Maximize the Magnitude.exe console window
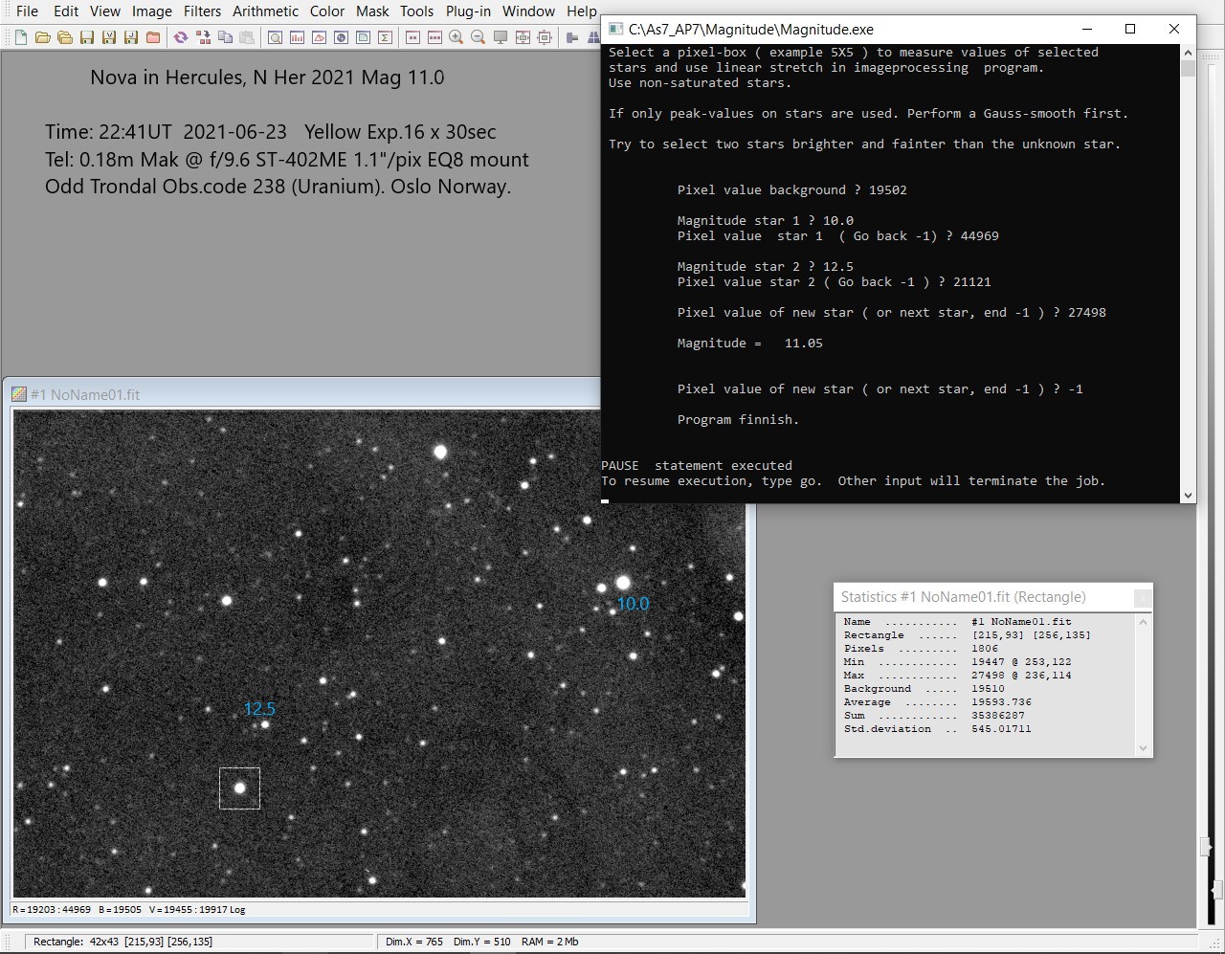Image resolution: width=1225 pixels, height=954 pixels. click(x=1130, y=29)
